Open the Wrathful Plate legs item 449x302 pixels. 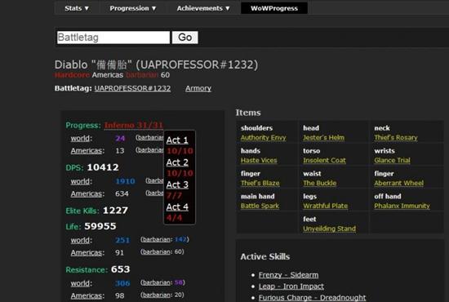(326, 206)
